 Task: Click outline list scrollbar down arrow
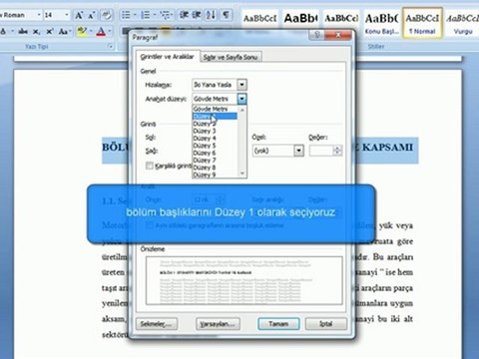[x=242, y=174]
